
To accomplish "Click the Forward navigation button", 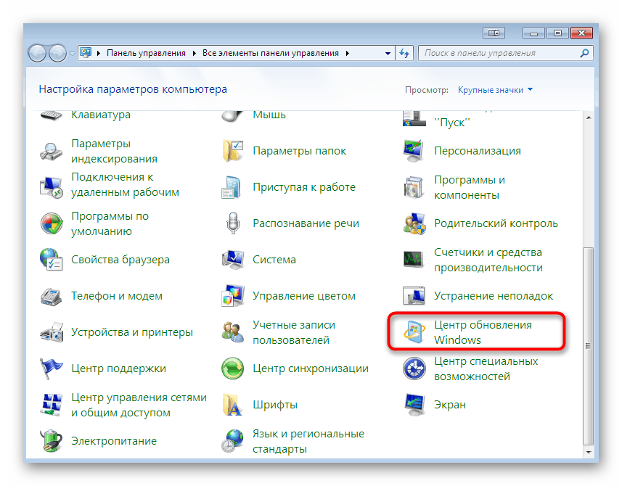I will 57,53.
